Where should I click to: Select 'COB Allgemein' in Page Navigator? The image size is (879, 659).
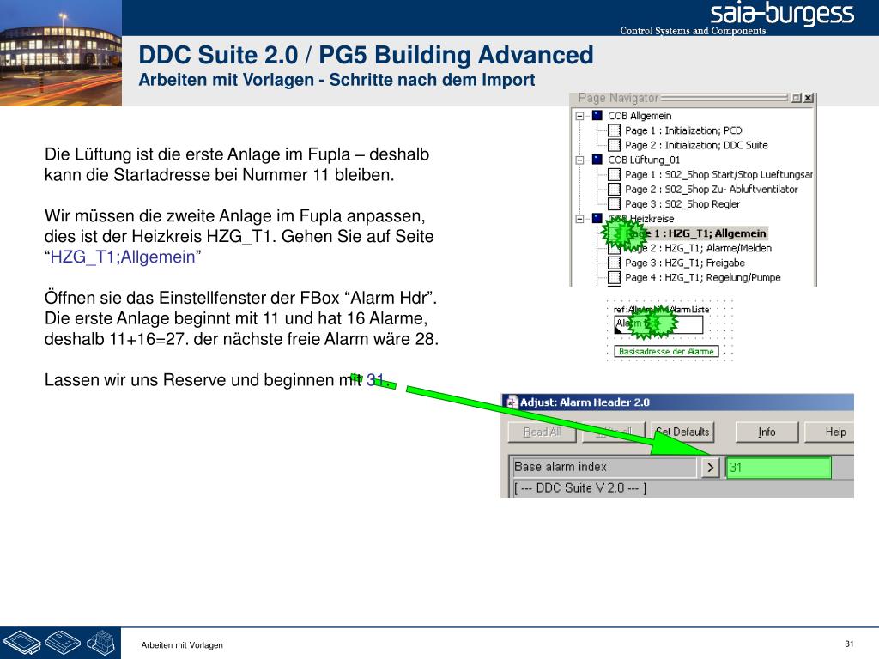640,116
